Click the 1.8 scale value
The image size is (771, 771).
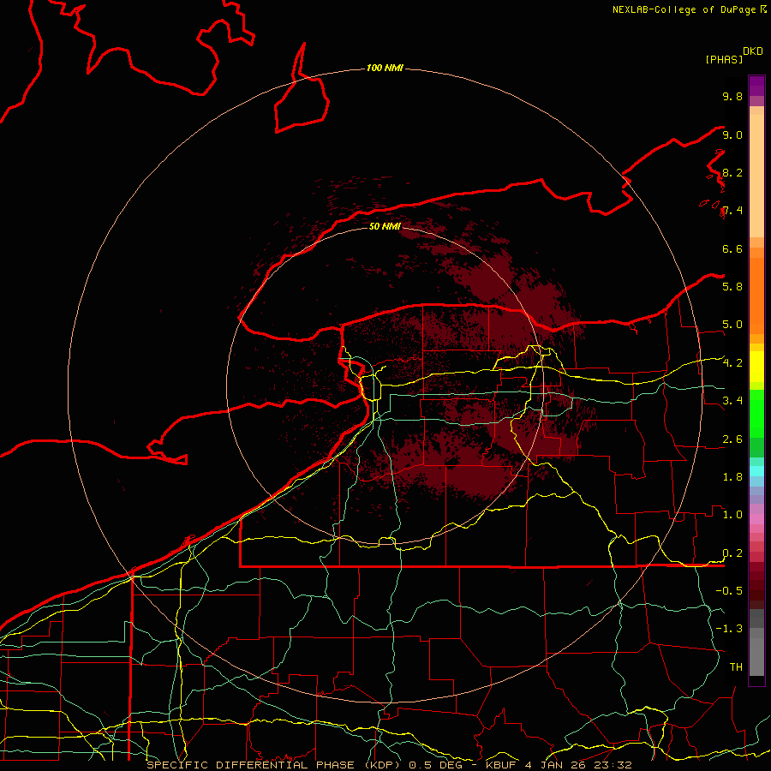pos(732,477)
